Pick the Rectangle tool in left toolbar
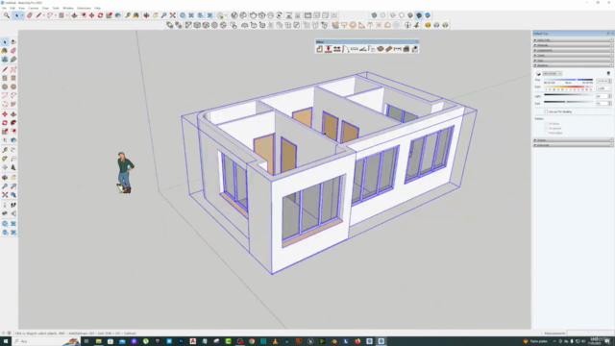The height and width of the screenshot is (346, 615). tap(5, 78)
